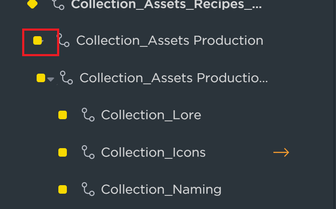This screenshot has height=209, width=336.
Task: Toggle the yellow square marker for Collection_Icons
Action: (63, 152)
